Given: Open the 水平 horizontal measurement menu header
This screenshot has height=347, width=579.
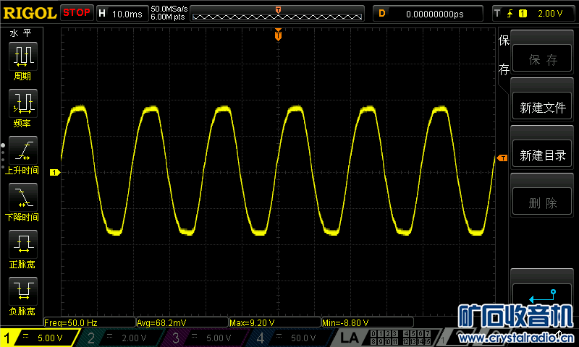Looking at the screenshot, I should pos(20,33).
